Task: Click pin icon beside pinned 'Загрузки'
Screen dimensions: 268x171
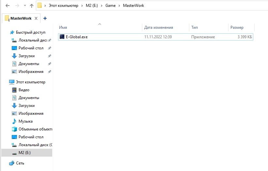Action: (x=50, y=56)
